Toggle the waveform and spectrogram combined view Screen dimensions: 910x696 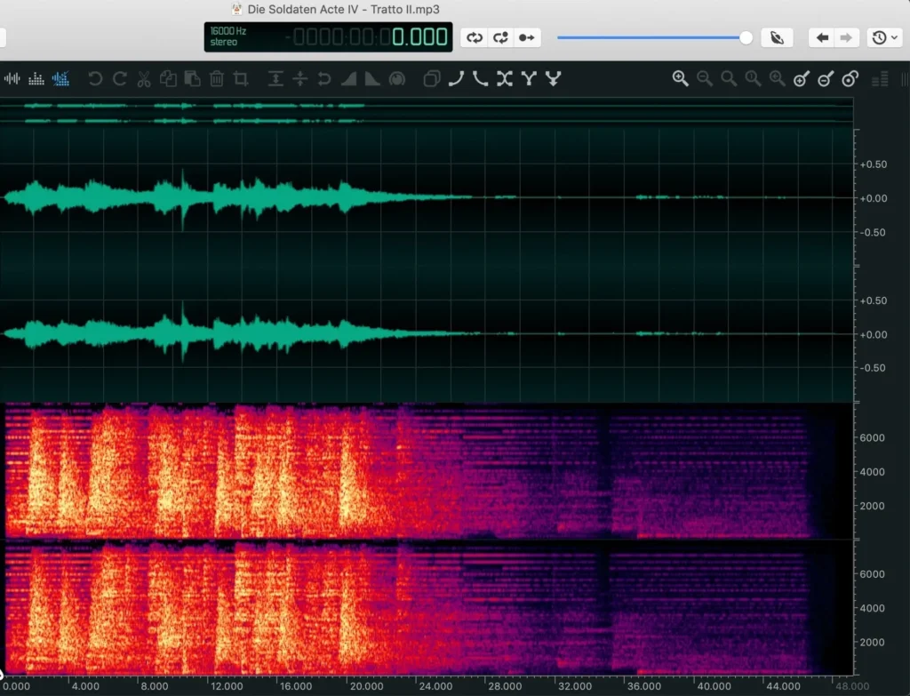pyautogui.click(x=60, y=79)
